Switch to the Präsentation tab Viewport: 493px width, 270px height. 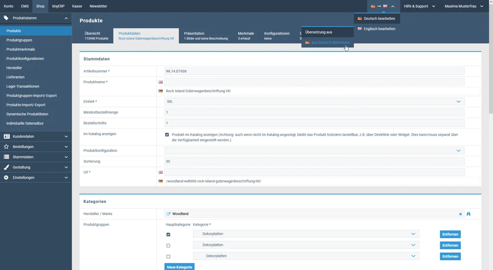pyautogui.click(x=206, y=35)
